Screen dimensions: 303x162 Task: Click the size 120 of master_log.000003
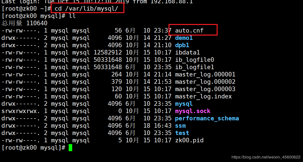(117, 89)
